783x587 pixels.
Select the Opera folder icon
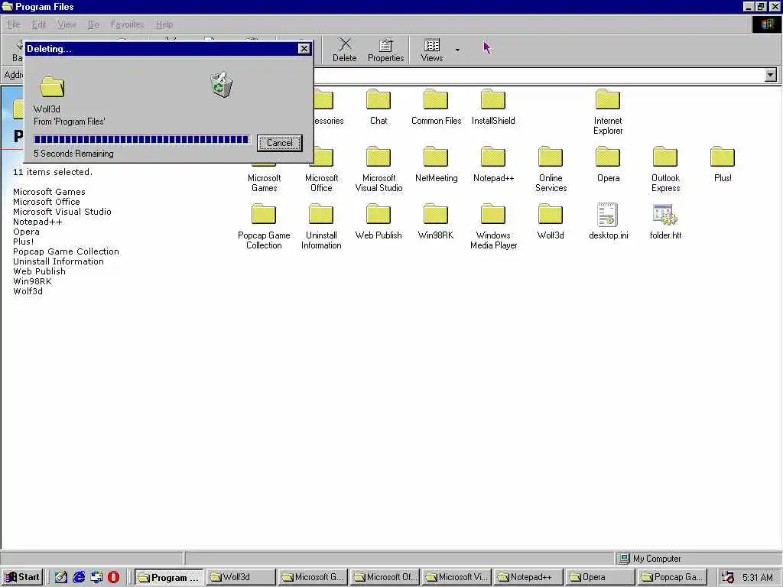pos(608,157)
